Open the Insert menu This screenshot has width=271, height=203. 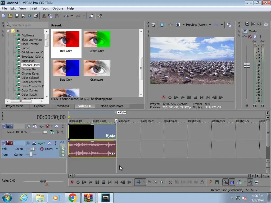pyautogui.click(x=33, y=8)
